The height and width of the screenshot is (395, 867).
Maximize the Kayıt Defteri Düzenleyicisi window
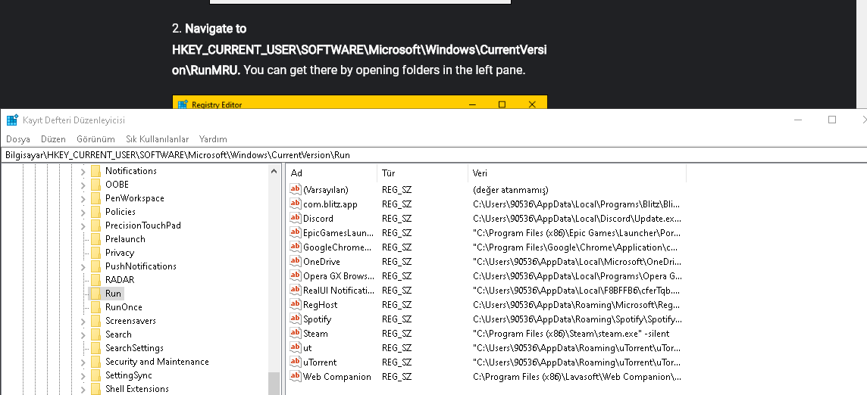click(831, 120)
